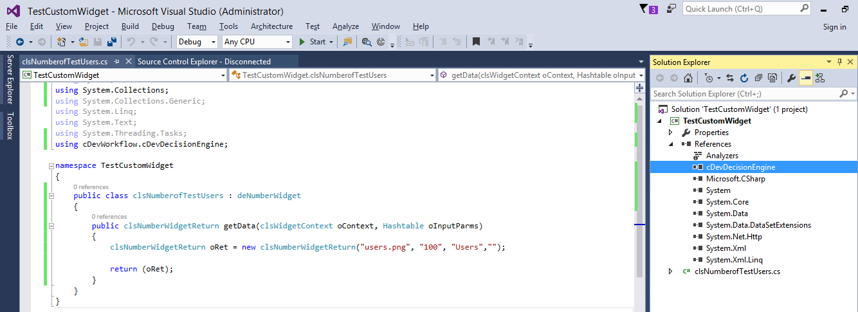This screenshot has width=858, height=312.
Task: Click the Start debugging green arrow
Action: pos(303,42)
